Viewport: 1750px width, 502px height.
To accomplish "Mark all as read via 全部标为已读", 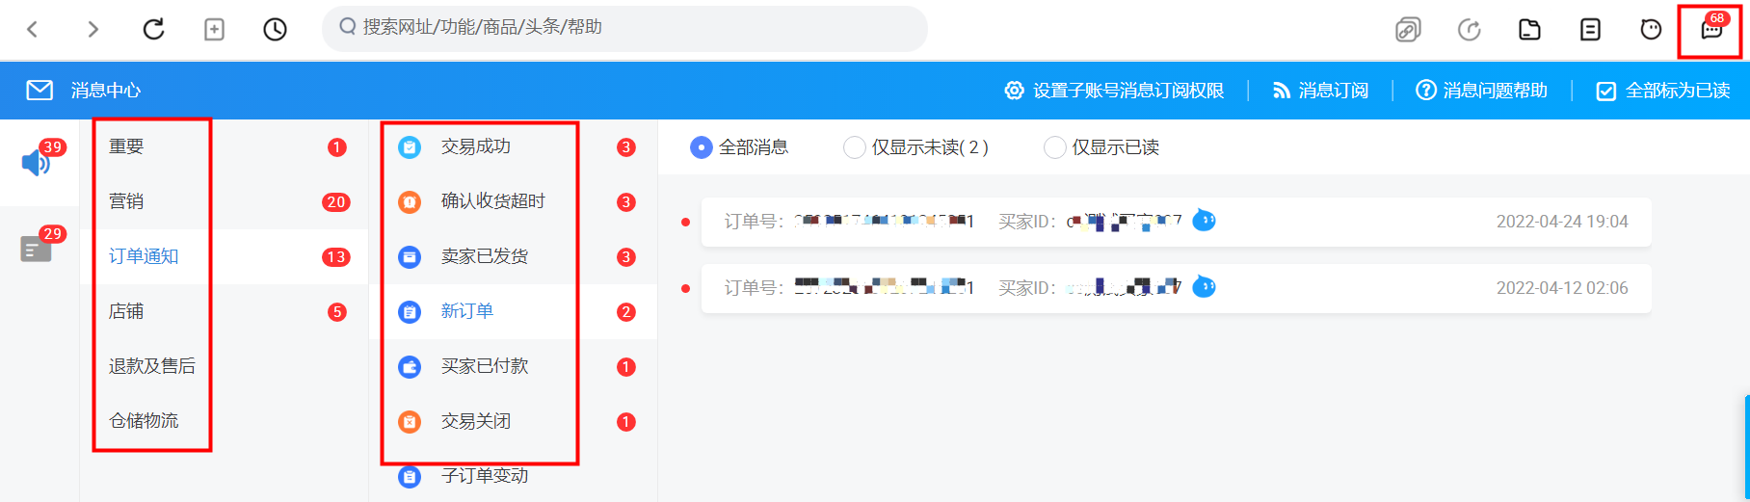I will pos(1663,91).
